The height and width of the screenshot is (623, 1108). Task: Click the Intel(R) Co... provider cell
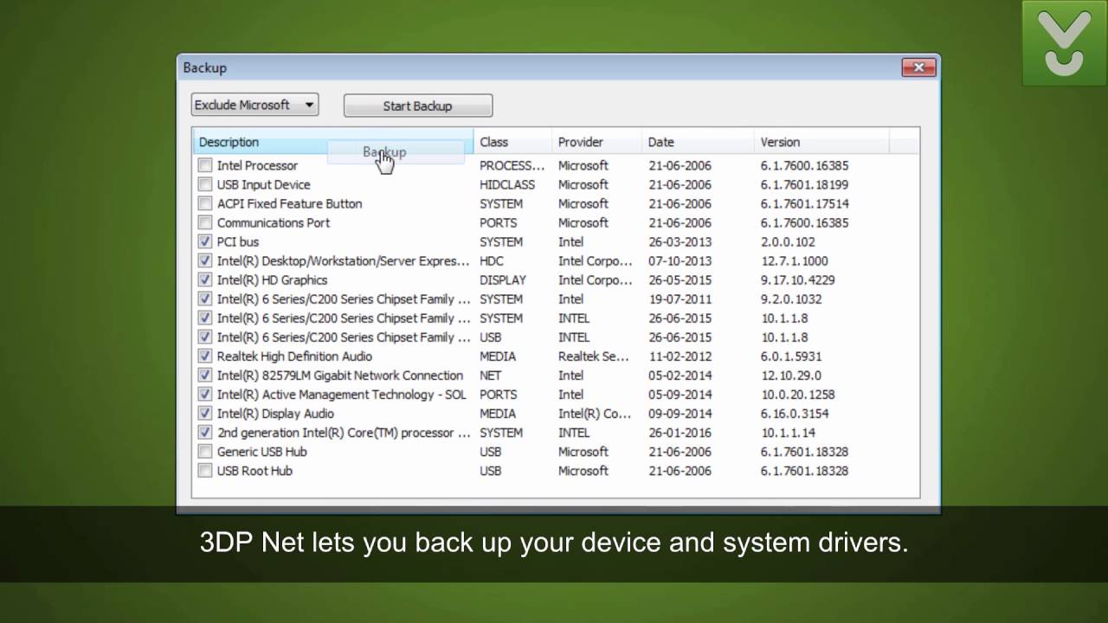595,413
